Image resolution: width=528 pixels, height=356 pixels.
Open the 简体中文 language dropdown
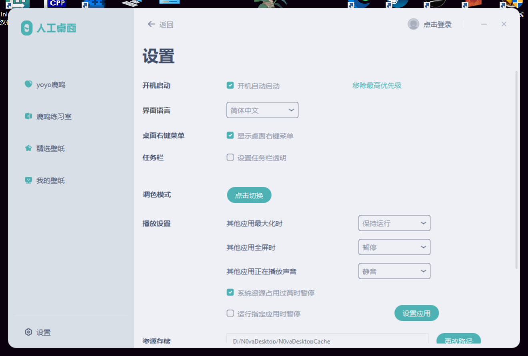(262, 110)
